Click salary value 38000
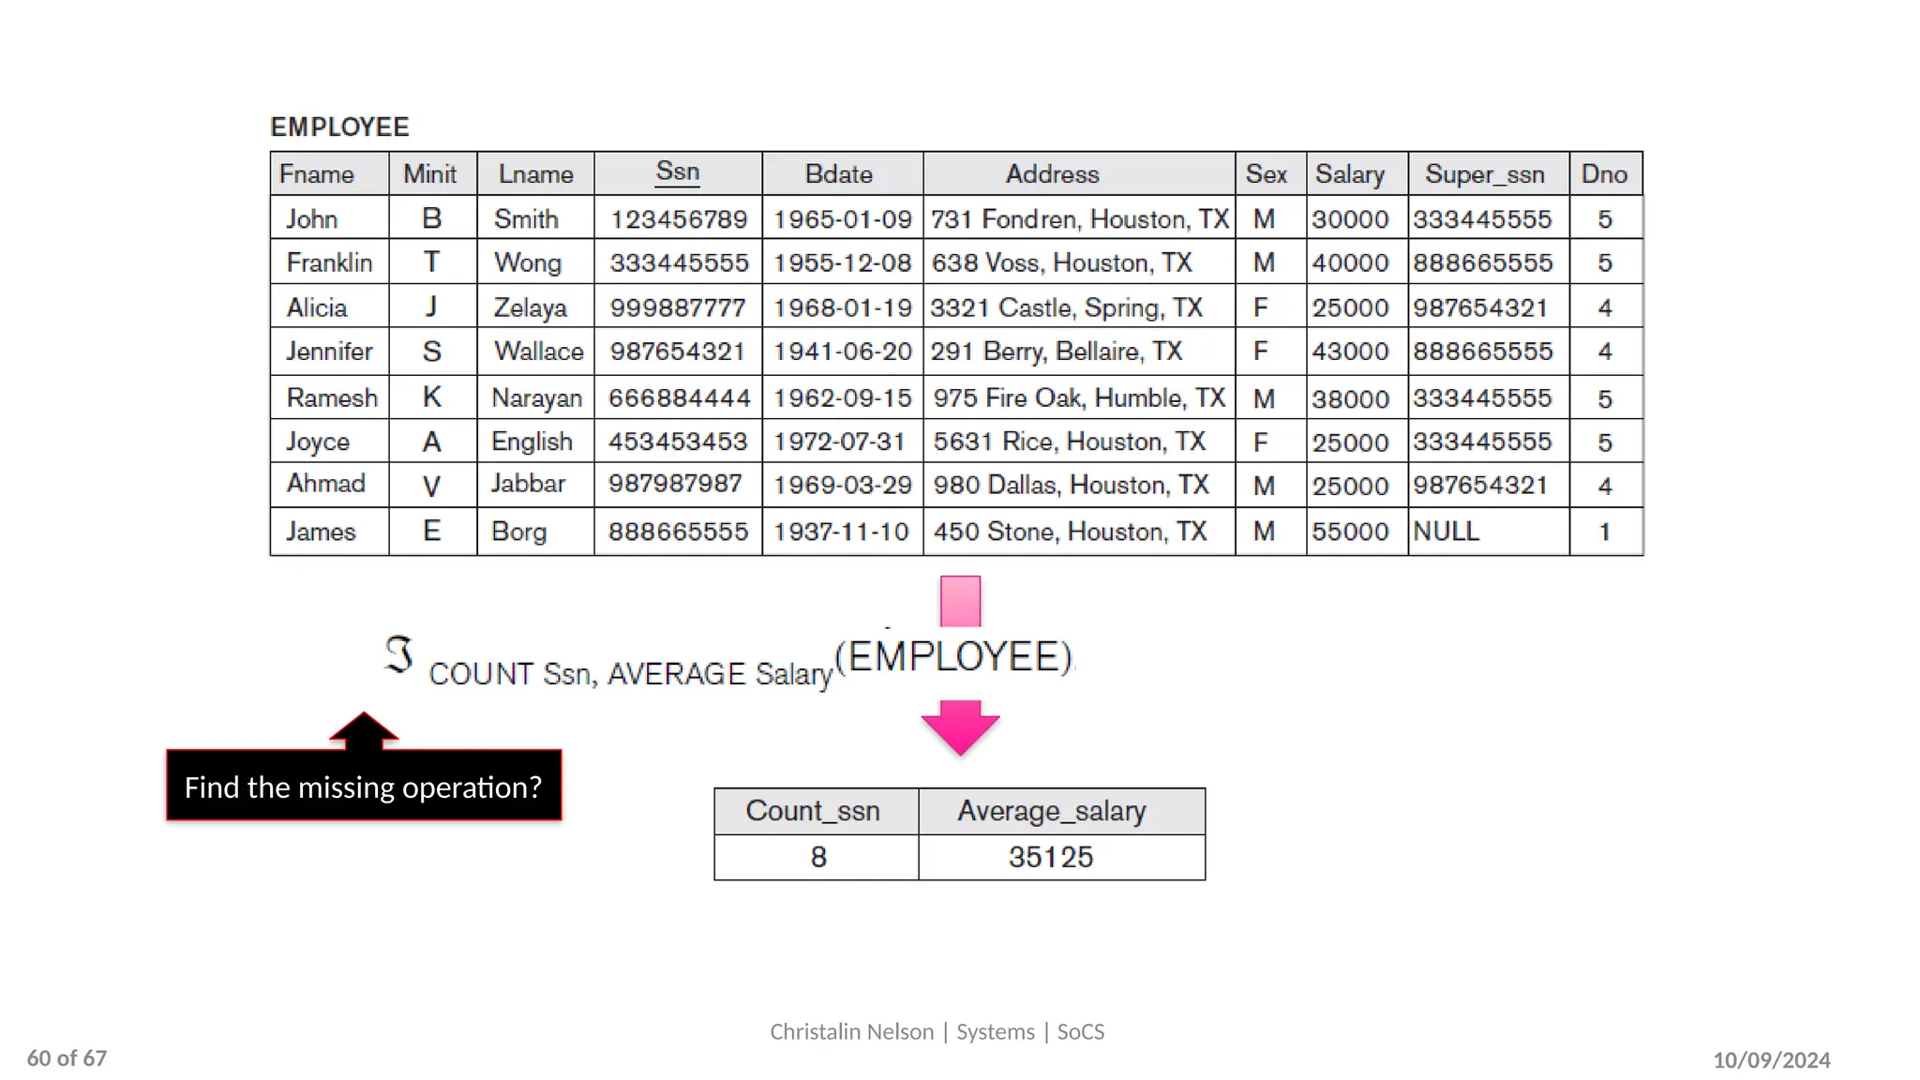This screenshot has width=1920, height=1080. pos(1350,398)
